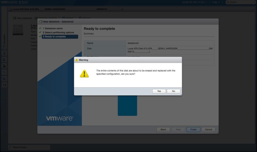Click disk icon in Local ATA Disk header

coord(11,9)
